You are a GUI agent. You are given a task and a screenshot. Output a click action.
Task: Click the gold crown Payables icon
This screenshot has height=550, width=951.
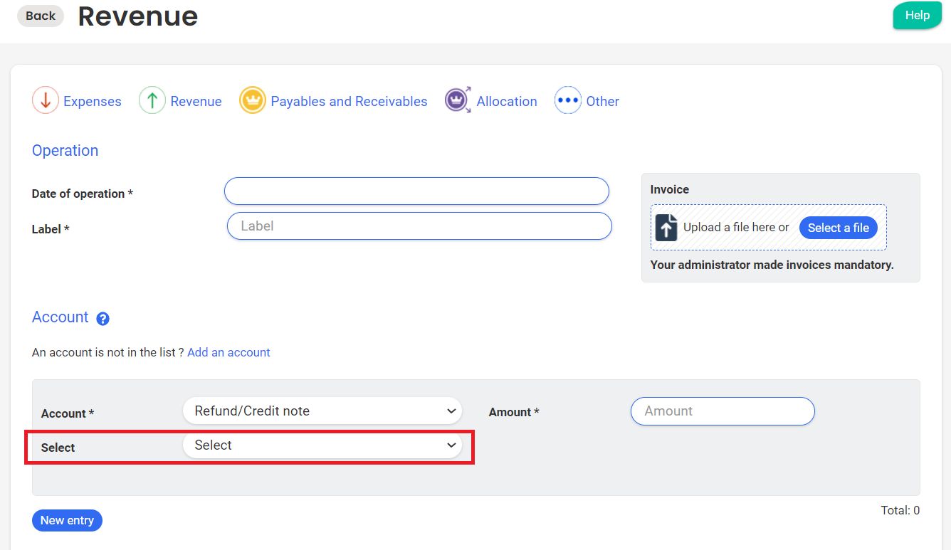252,100
